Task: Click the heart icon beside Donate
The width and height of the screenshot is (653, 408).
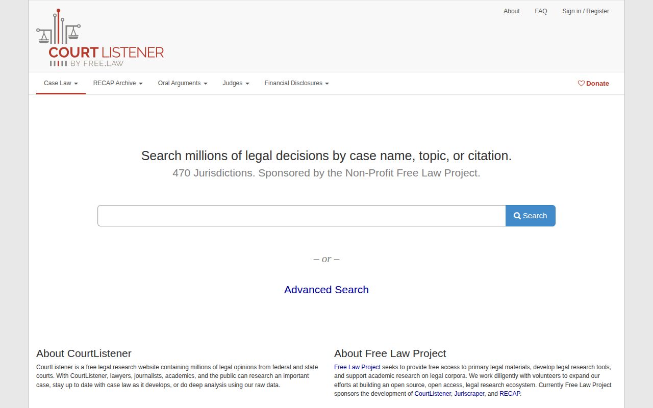Action: tap(581, 83)
